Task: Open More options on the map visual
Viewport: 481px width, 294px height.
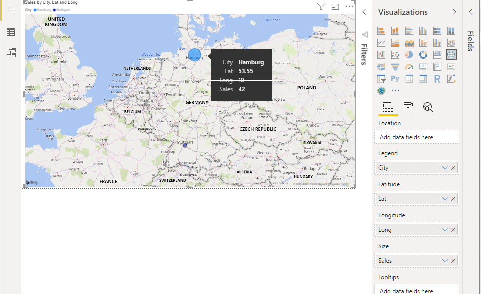Action: coord(349,6)
